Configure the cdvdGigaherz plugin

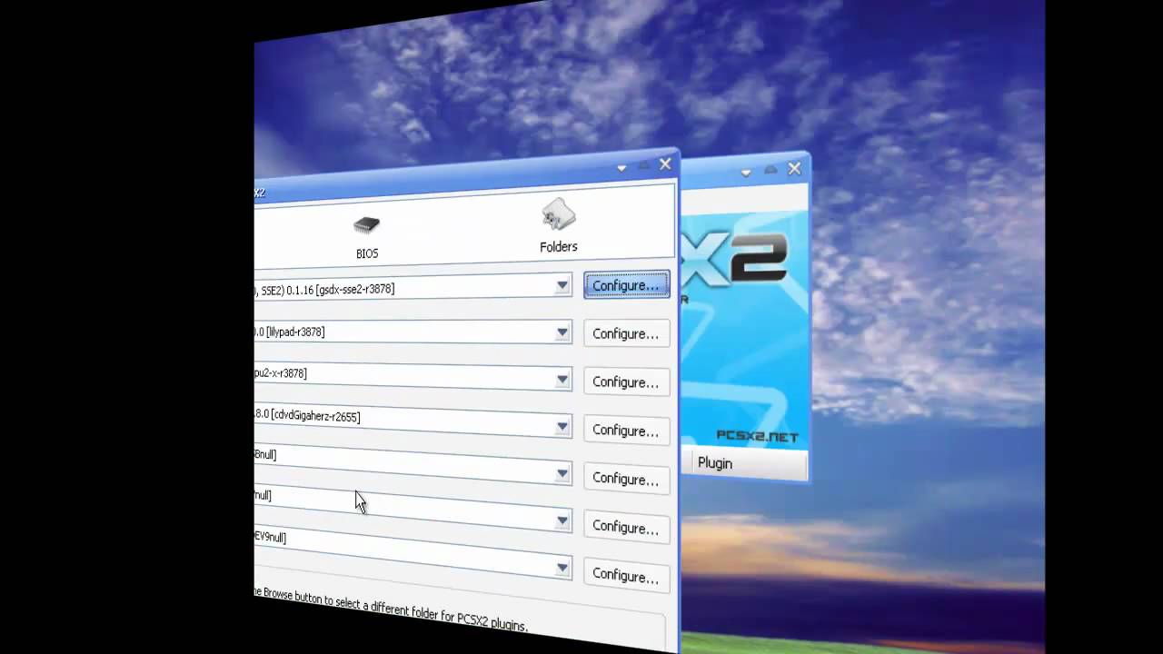(626, 430)
